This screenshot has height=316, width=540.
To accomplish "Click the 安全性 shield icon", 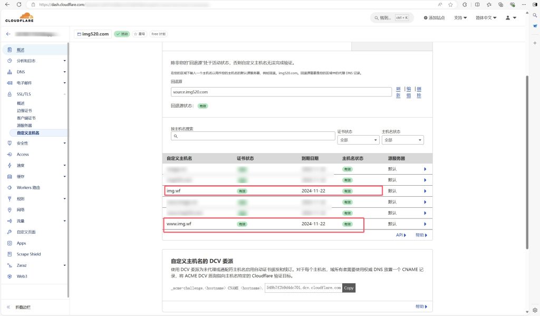I will tap(9, 143).
